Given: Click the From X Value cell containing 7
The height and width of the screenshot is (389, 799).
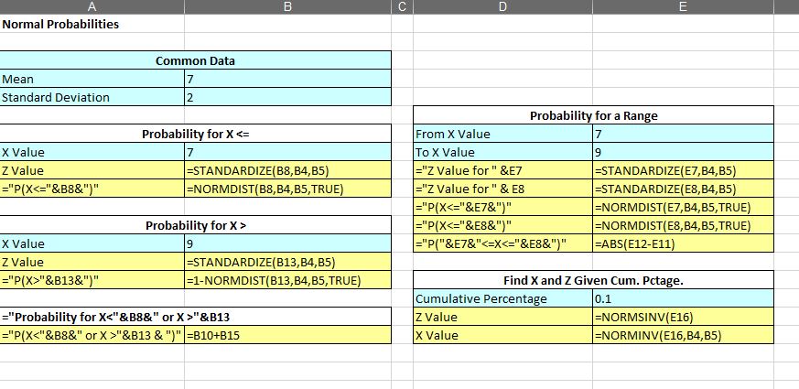Looking at the screenshot, I should click(684, 134).
